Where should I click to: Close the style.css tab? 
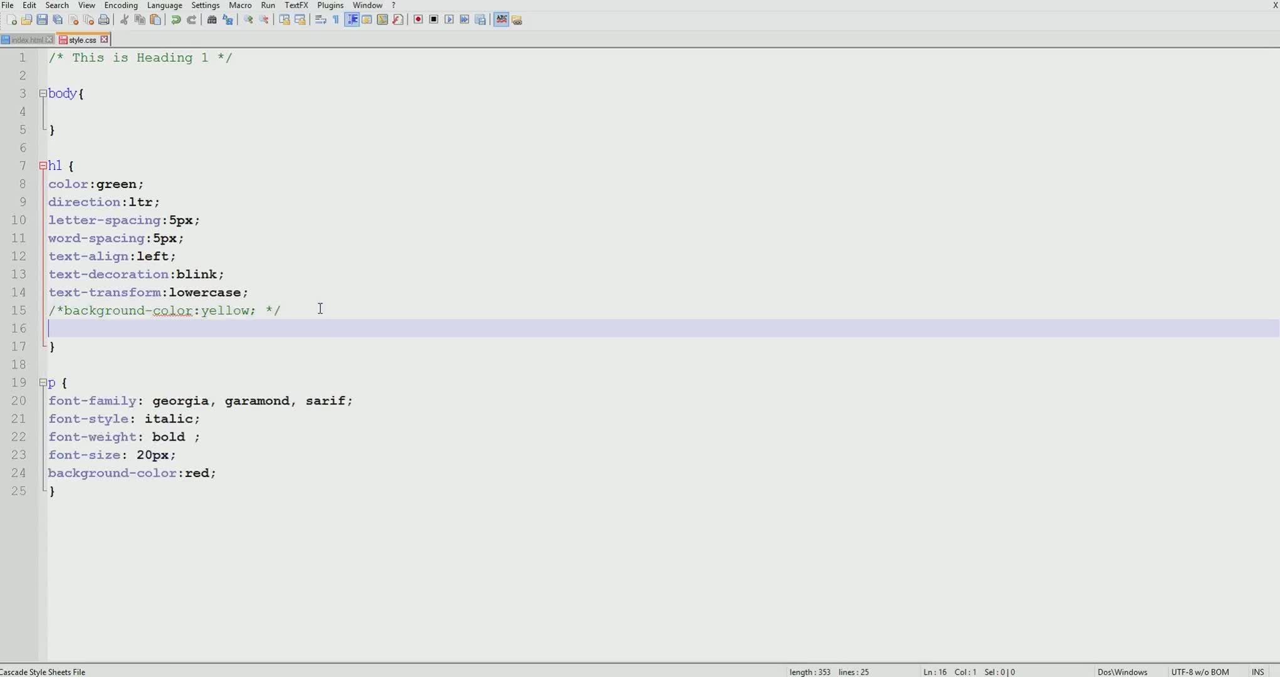click(105, 39)
